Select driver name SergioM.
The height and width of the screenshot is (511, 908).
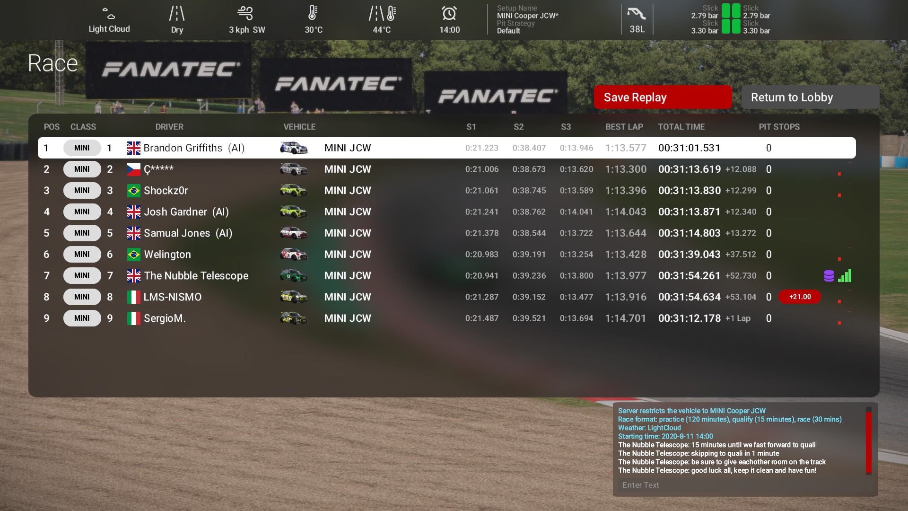tap(165, 318)
